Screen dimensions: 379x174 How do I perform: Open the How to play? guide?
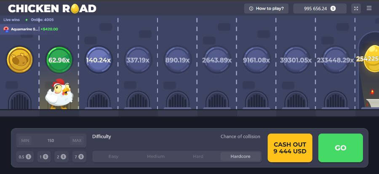[266, 8]
